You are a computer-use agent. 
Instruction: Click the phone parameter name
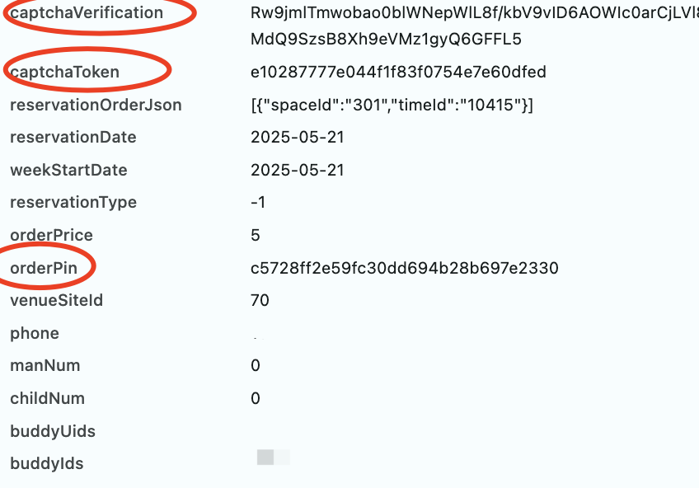[35, 333]
